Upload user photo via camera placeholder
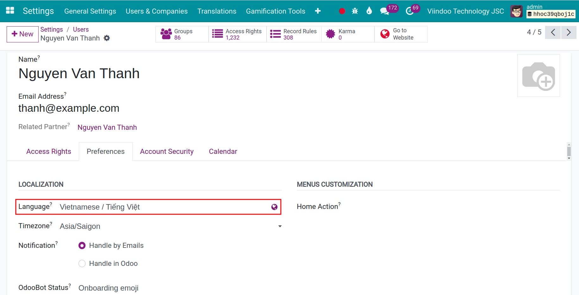This screenshot has width=579, height=295. (538, 75)
